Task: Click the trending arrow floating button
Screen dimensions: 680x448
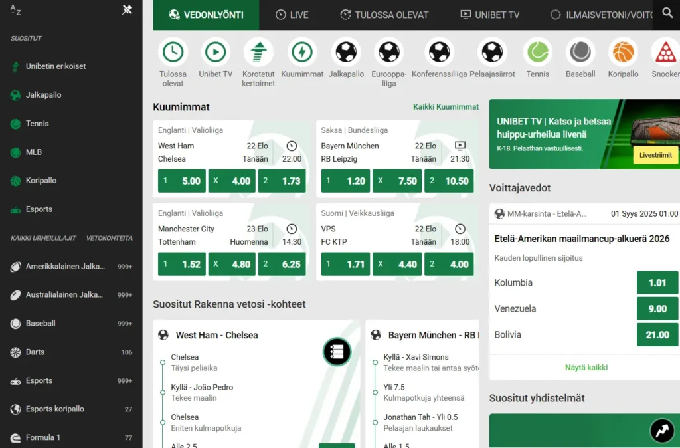Action: 662,431
